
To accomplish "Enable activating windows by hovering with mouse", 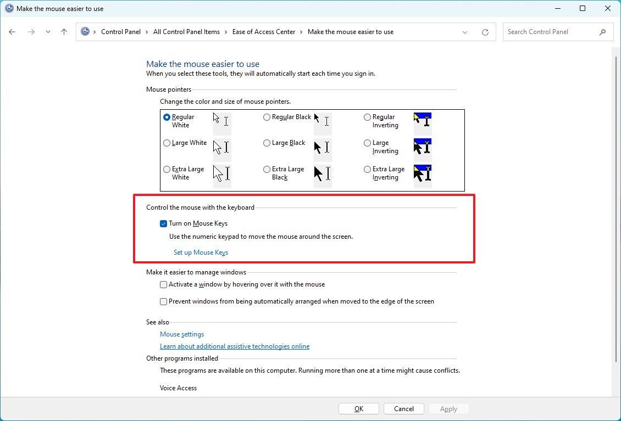I will tap(163, 284).
